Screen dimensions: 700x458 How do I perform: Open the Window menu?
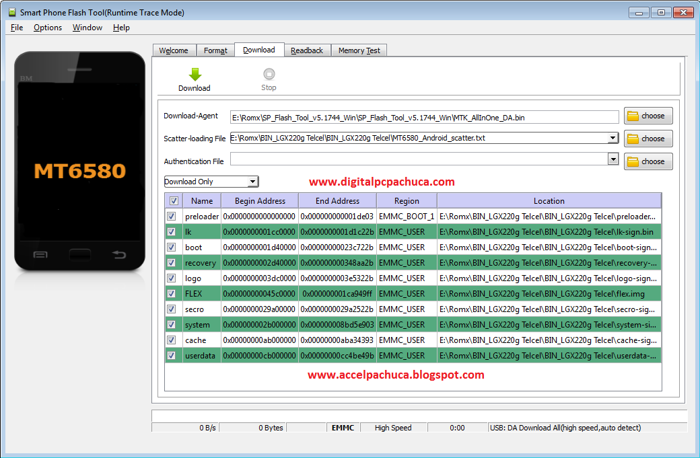point(87,28)
